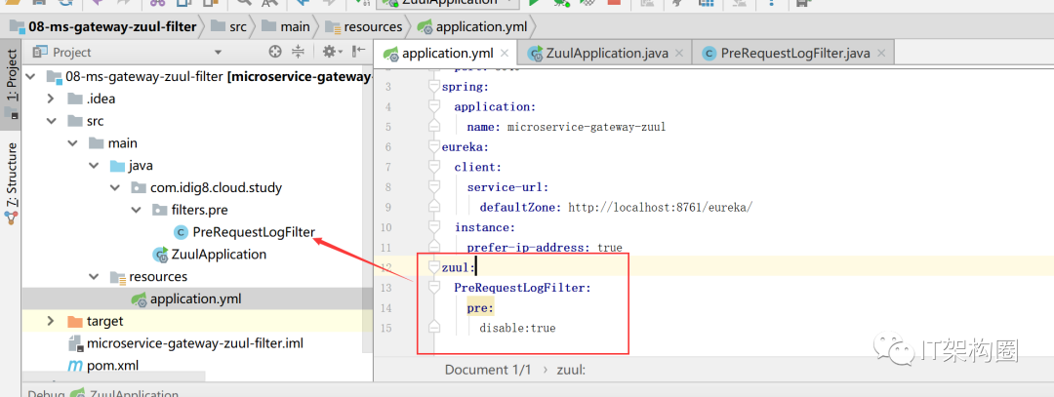The width and height of the screenshot is (1054, 397).
Task: Fold the zuul: block at line 12
Action: pyautogui.click(x=433, y=267)
